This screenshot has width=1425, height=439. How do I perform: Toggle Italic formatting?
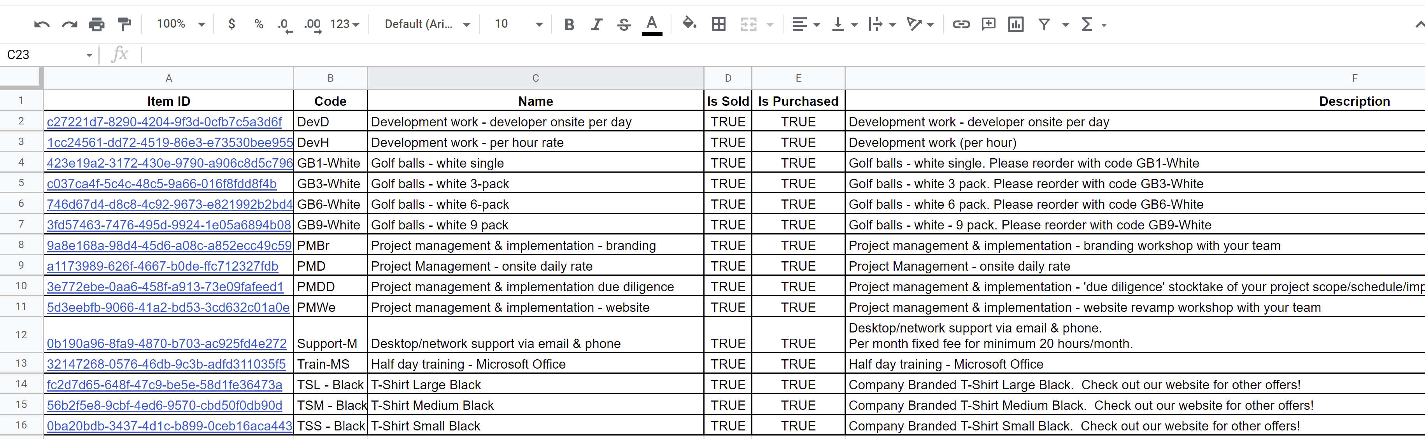(596, 24)
